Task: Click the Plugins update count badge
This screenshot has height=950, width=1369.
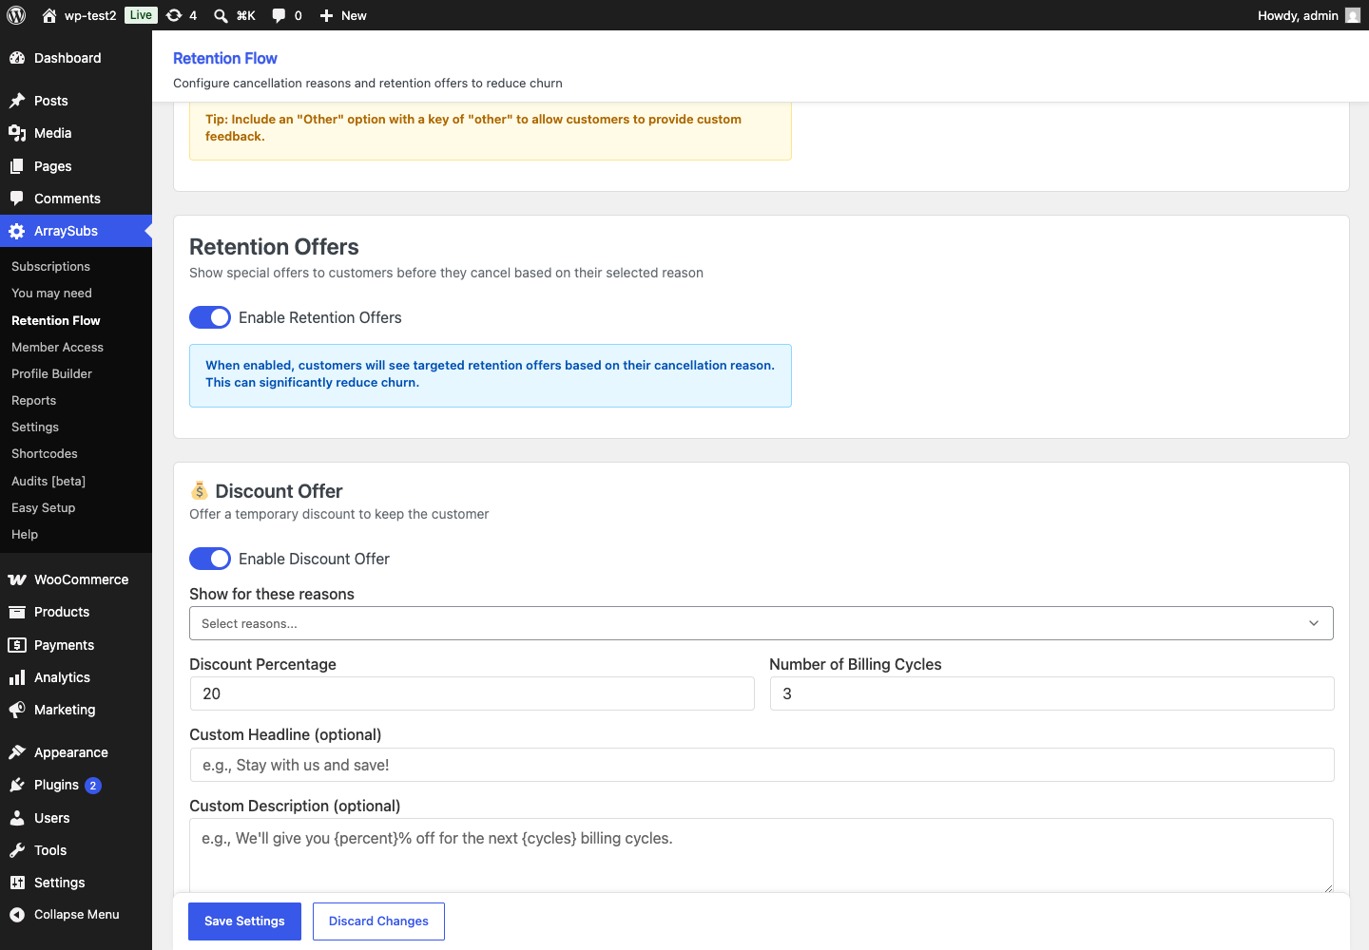Action: [x=93, y=786]
